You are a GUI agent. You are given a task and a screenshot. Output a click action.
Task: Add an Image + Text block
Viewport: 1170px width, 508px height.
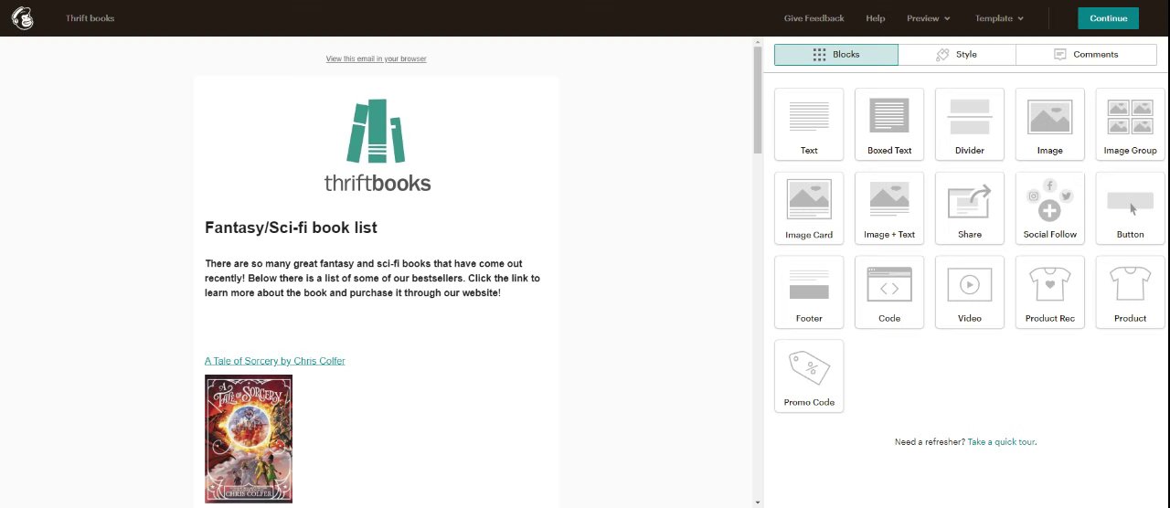point(889,208)
